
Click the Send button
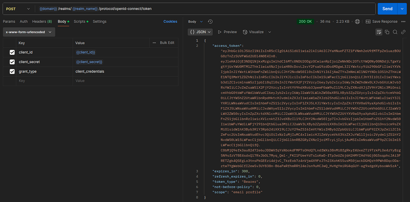387,9
